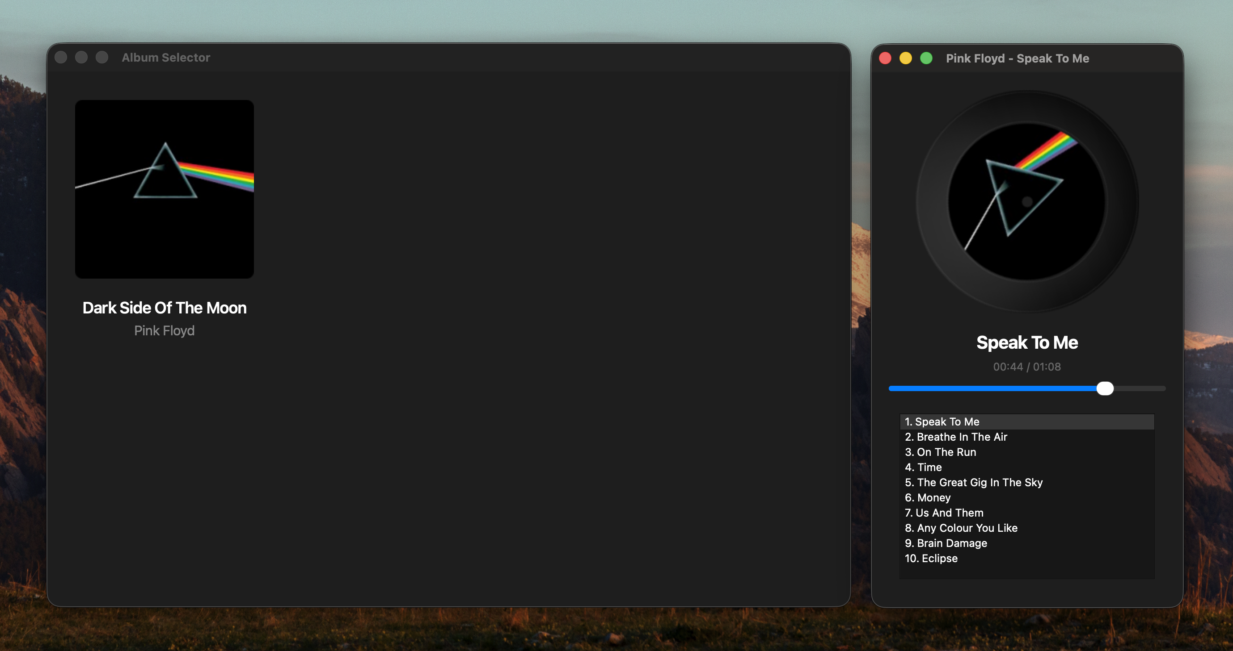Choose track 5. The Great Gig In The Sky
The width and height of the screenshot is (1233, 651).
pos(974,482)
